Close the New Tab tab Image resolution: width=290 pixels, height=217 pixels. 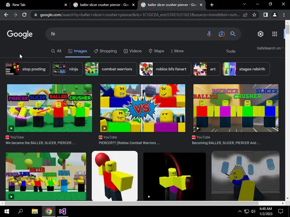[66, 5]
